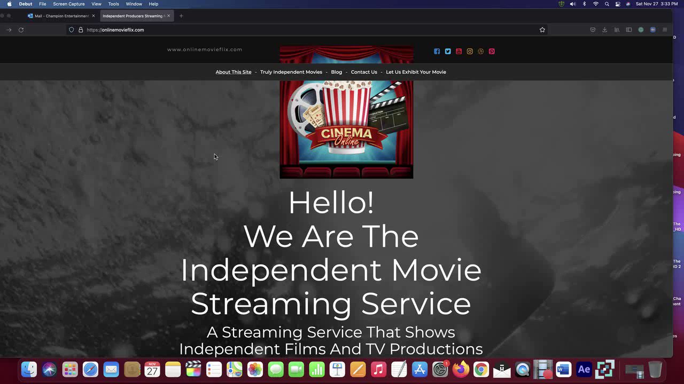Open a new browser tab
This screenshot has height=384, width=684.
181,16
